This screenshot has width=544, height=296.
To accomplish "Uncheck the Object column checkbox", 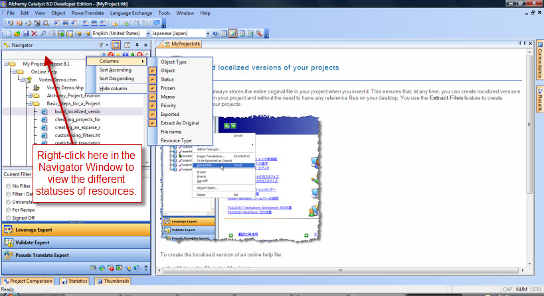I will (x=152, y=71).
